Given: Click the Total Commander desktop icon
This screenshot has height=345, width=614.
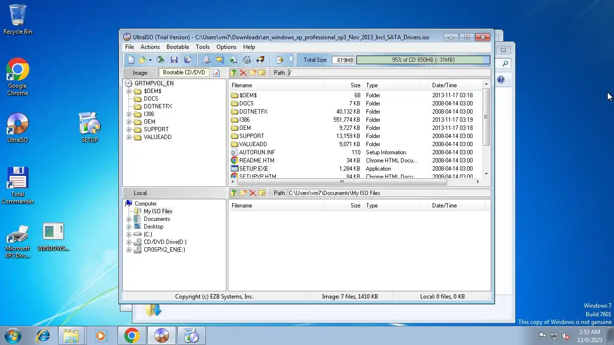Looking at the screenshot, I should (x=18, y=185).
